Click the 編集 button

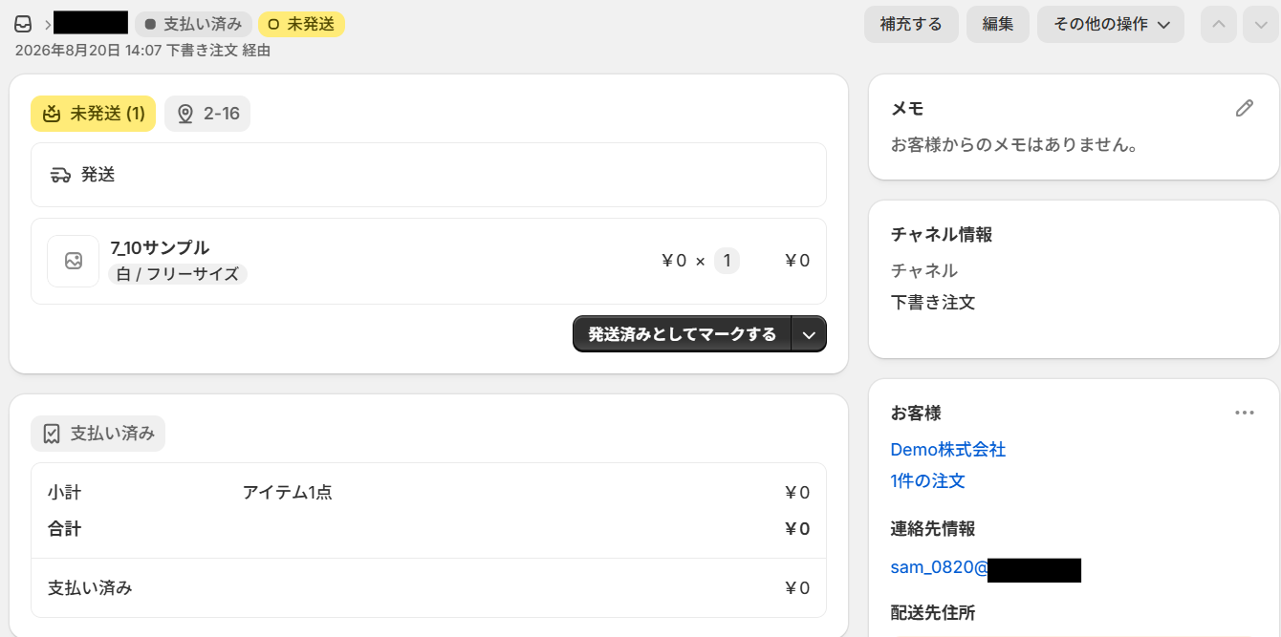[x=998, y=25]
